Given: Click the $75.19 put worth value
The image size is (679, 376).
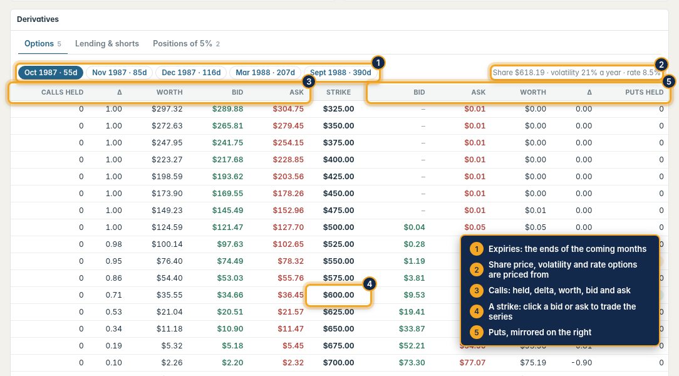Looking at the screenshot, I should [x=533, y=362].
